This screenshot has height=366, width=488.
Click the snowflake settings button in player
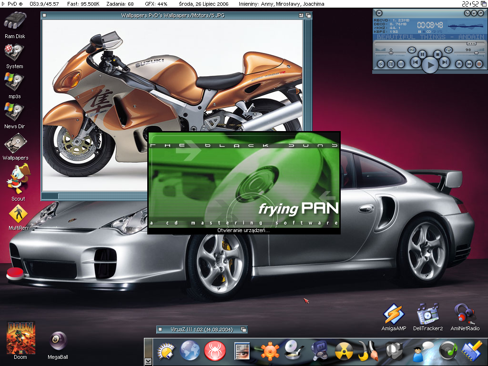point(401,64)
